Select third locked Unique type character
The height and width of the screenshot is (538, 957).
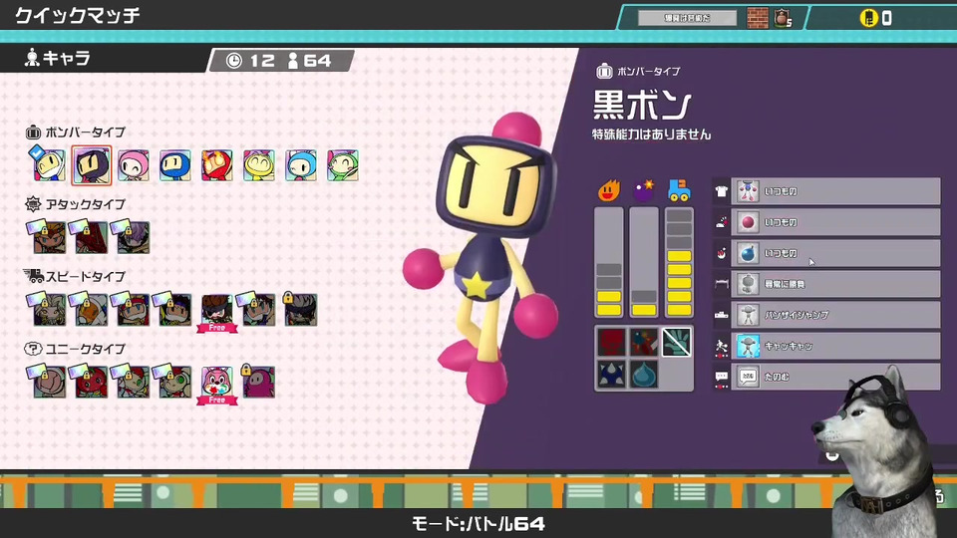click(x=133, y=382)
